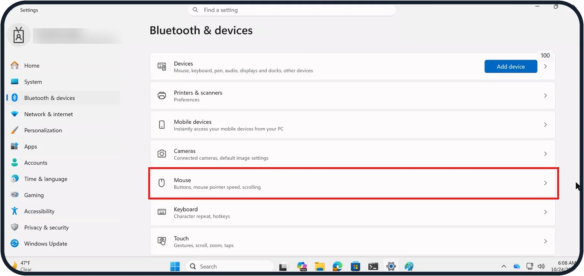584x276 pixels.
Task: Open the Cameras settings row
Action: coord(353,154)
